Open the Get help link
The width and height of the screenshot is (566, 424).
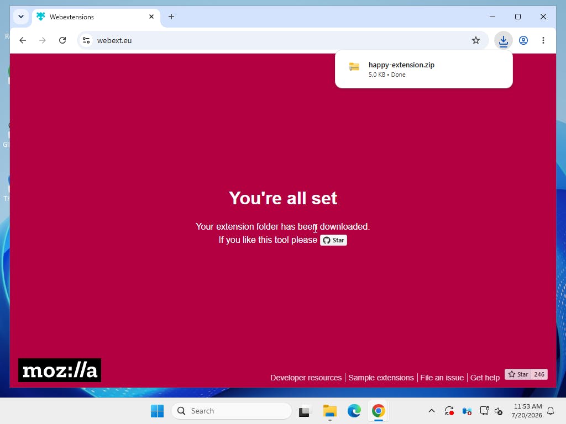click(x=485, y=378)
